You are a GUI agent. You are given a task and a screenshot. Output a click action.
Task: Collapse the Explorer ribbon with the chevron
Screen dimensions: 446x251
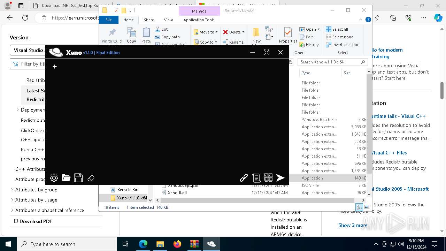[x=361, y=20]
